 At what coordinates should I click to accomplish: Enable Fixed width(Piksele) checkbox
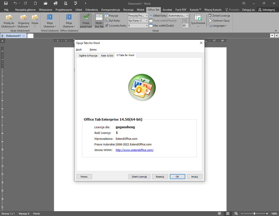coord(151,21)
